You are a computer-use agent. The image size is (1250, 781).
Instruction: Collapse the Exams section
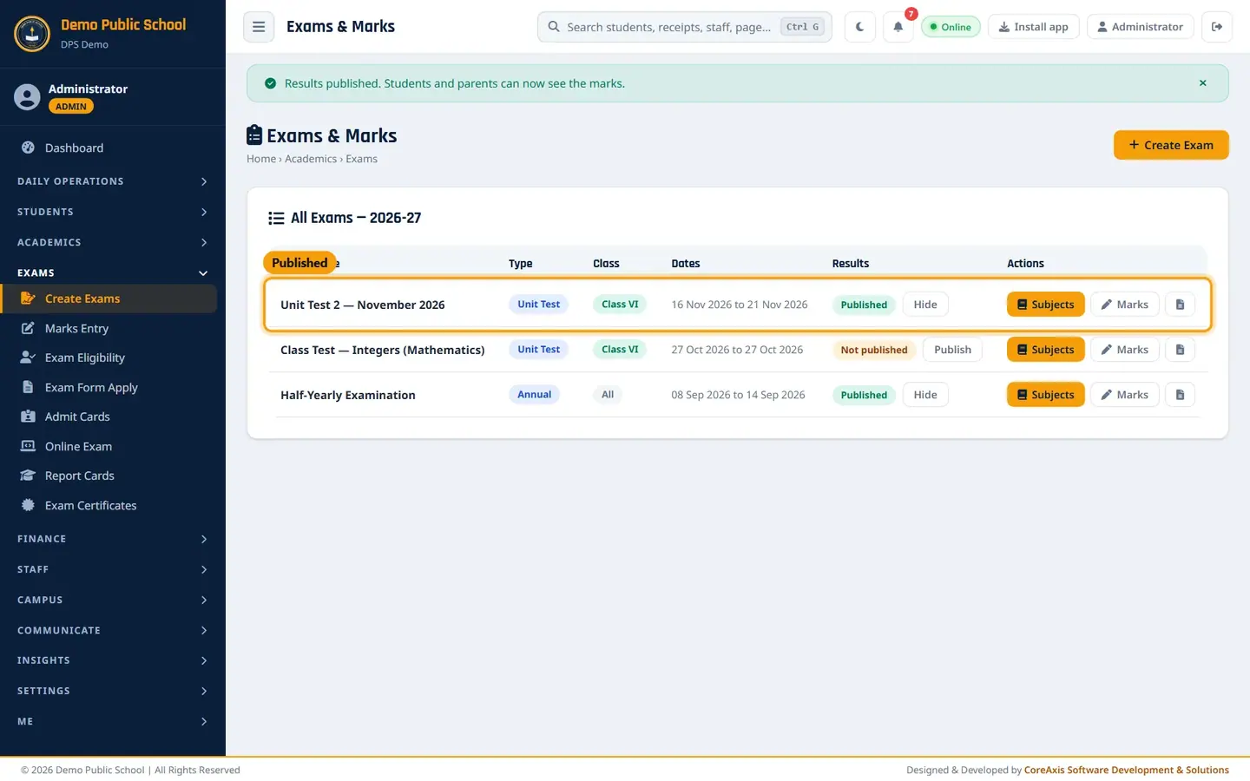pyautogui.click(x=113, y=272)
